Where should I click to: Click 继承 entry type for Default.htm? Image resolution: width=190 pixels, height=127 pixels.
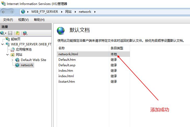pyautogui.click(x=114, y=59)
